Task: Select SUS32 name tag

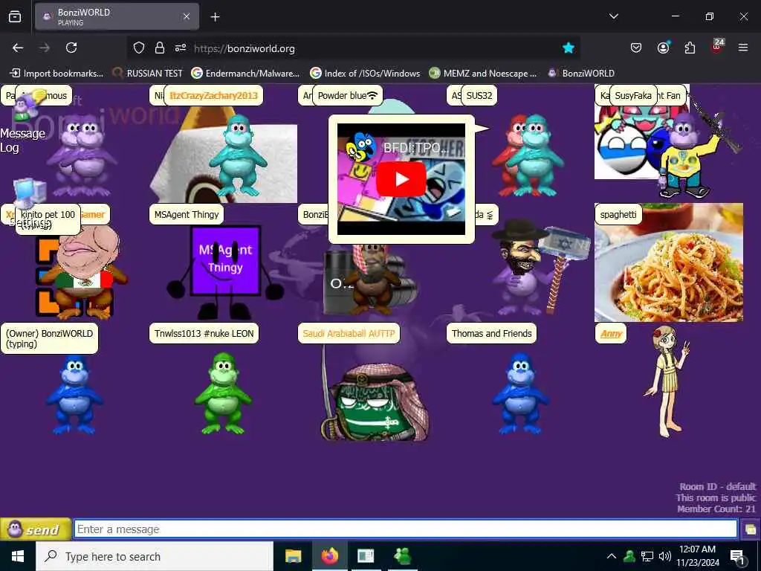Action: [x=479, y=96]
